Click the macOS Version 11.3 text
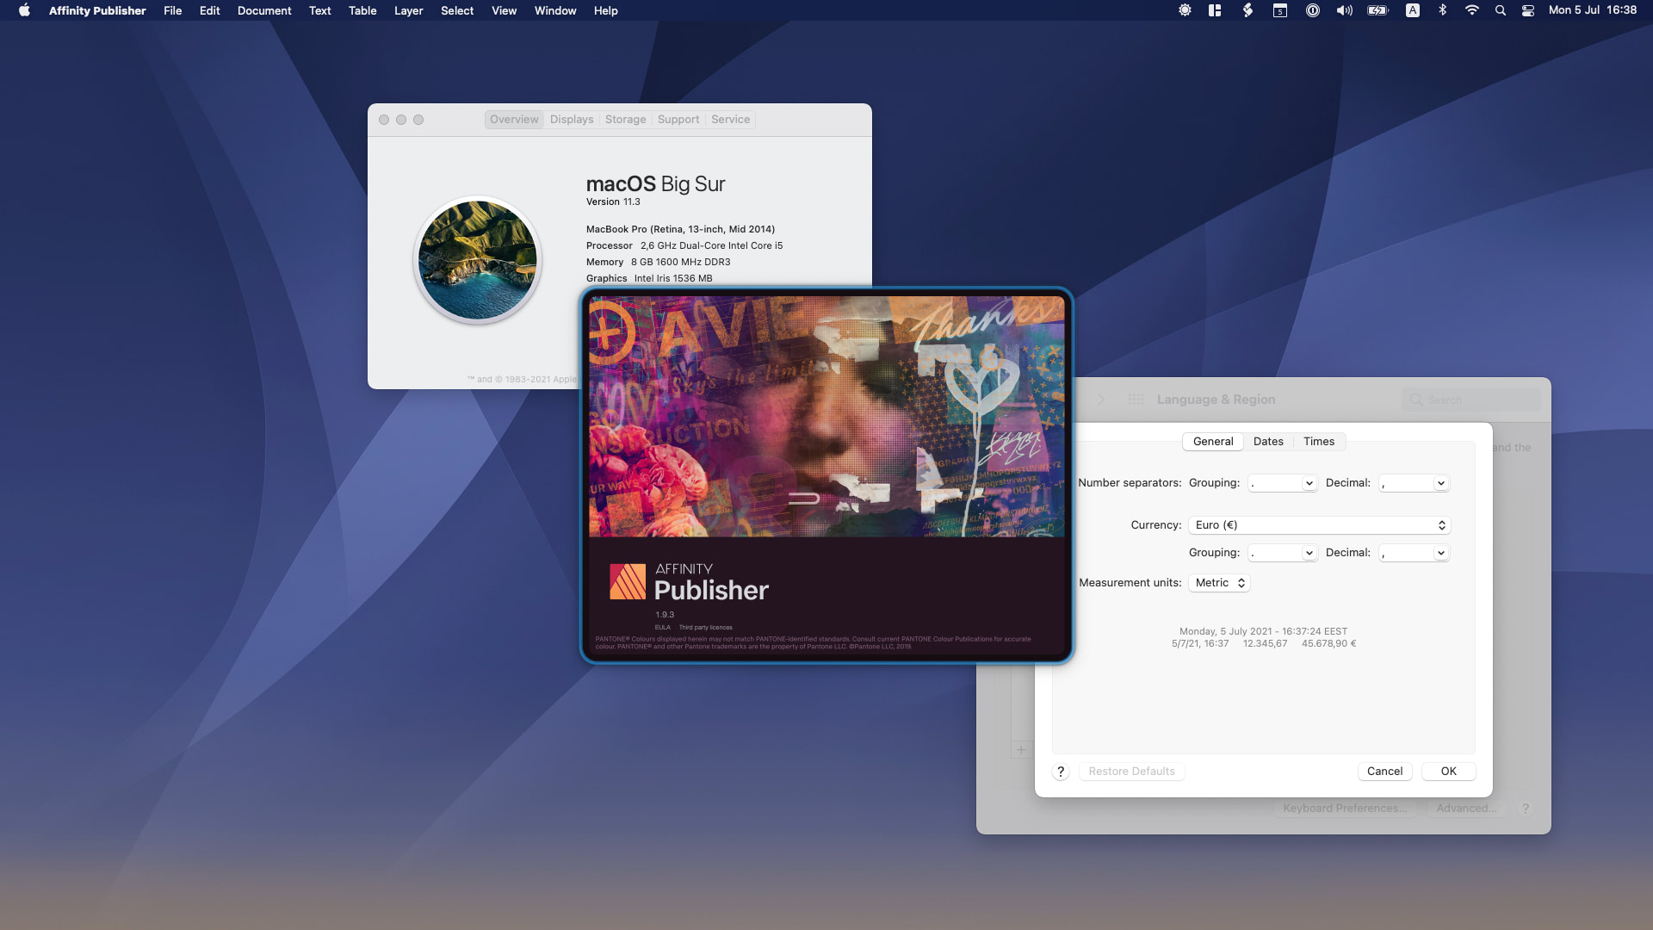This screenshot has width=1653, height=930. [613, 201]
